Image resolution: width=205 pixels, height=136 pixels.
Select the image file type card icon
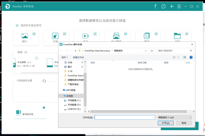(25, 36)
